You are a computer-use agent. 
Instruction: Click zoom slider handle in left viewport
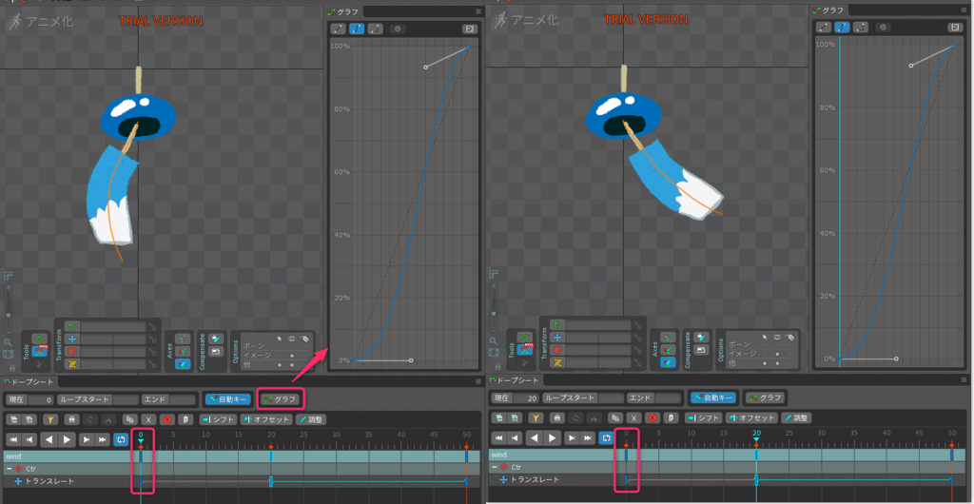[8, 314]
